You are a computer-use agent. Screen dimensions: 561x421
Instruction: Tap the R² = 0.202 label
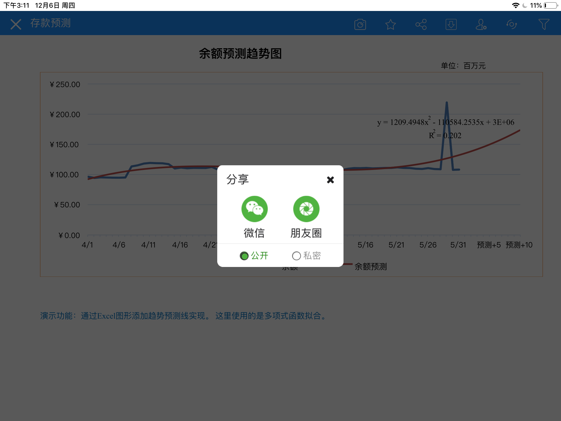pos(445,135)
